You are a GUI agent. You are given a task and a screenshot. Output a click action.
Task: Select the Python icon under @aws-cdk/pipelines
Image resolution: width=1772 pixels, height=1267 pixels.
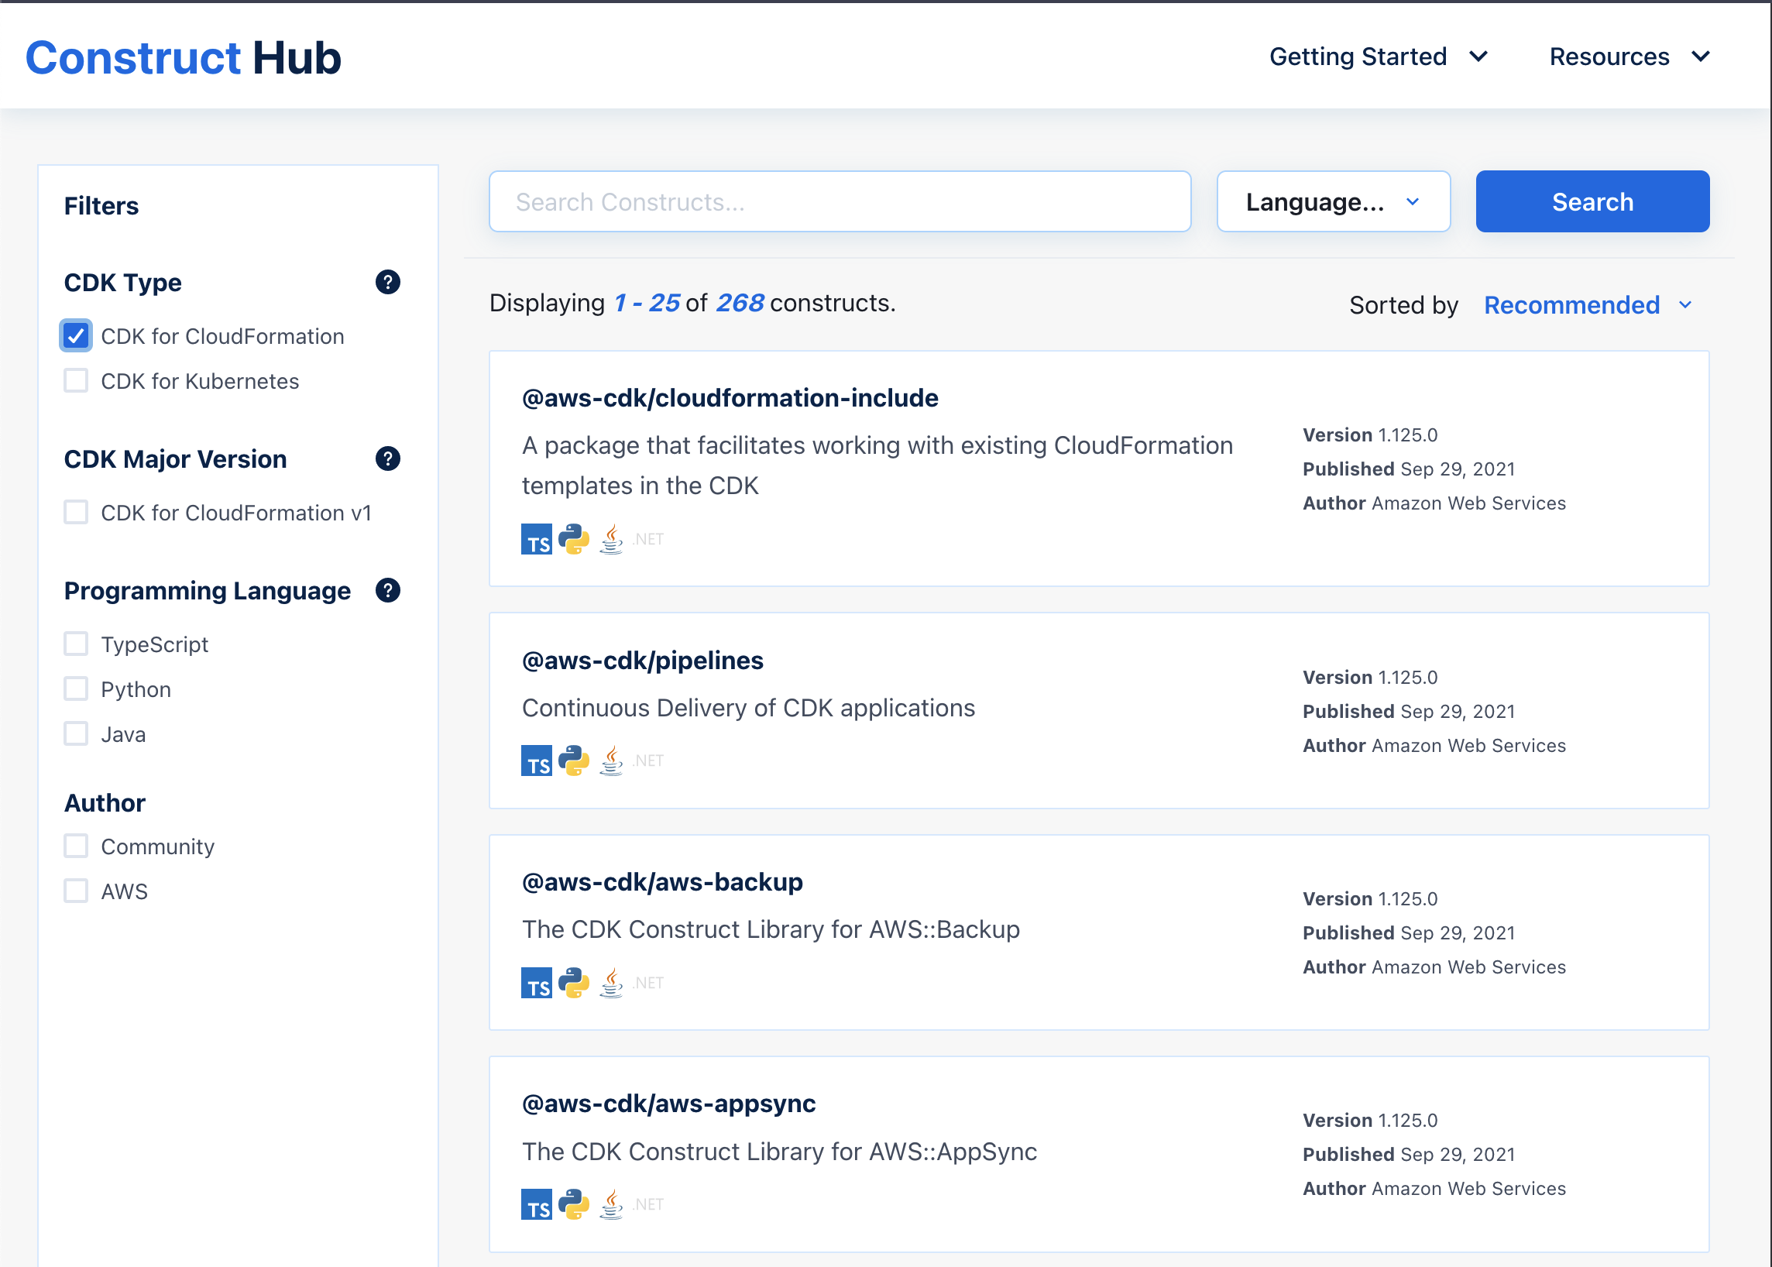[x=575, y=760]
